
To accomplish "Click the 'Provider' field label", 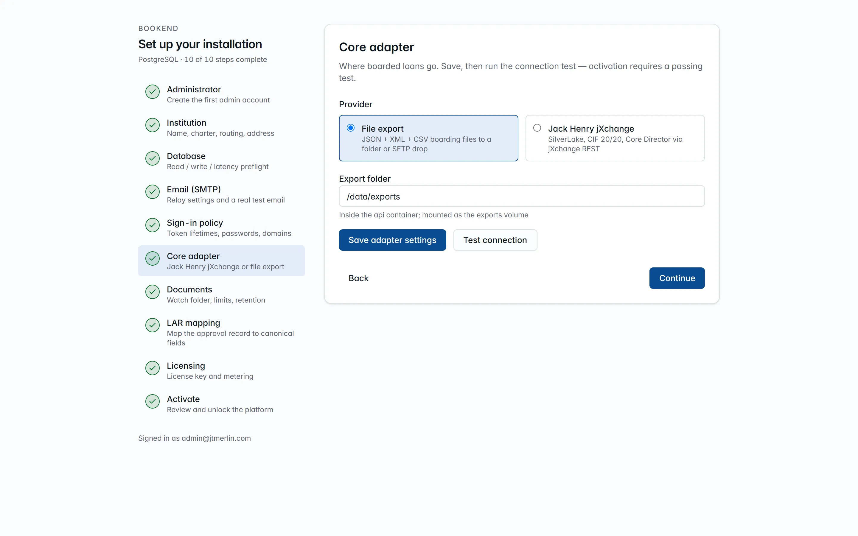I will [356, 104].
